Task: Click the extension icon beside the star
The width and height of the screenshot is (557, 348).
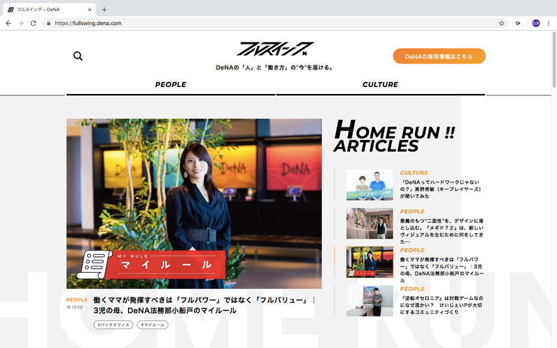Action: pos(518,23)
